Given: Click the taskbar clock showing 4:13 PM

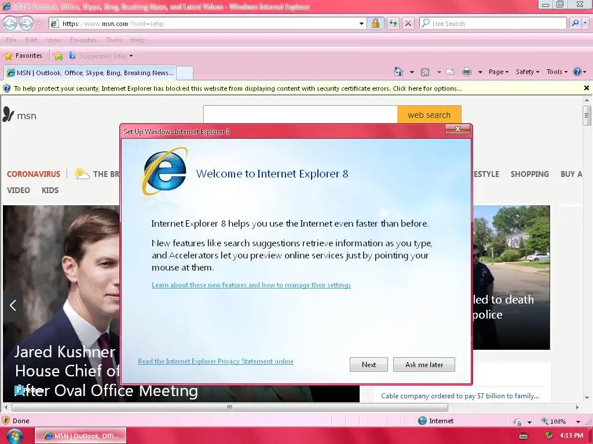Looking at the screenshot, I should point(572,435).
